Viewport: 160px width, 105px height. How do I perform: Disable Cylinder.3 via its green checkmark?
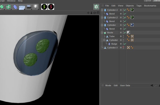pos(125,10)
